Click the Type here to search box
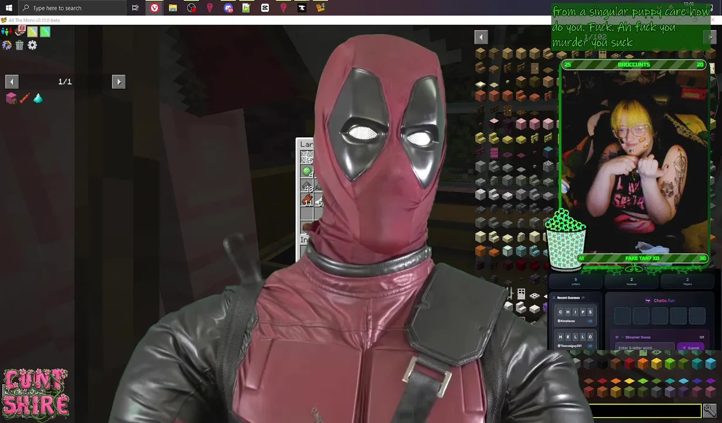 pos(71,8)
